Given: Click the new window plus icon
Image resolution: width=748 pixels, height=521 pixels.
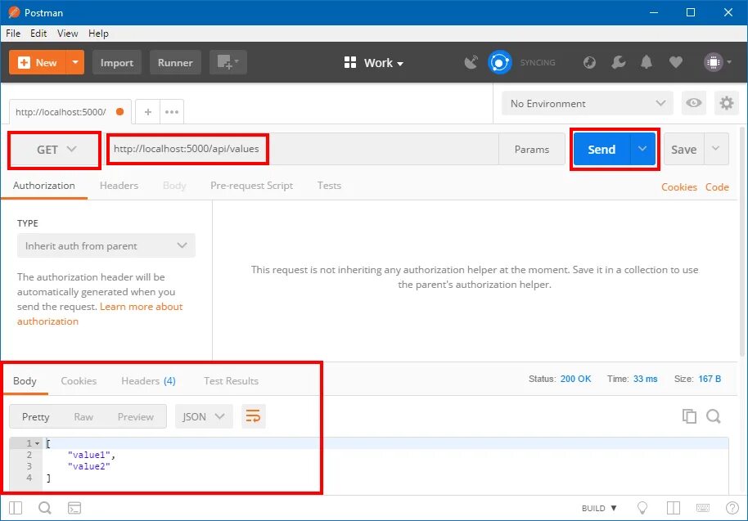Looking at the screenshot, I should click(228, 62).
